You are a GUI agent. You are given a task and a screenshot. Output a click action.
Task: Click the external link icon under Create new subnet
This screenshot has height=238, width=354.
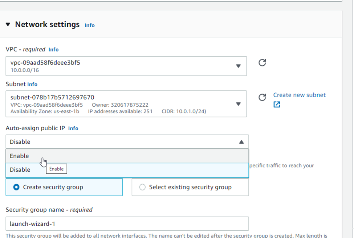[x=277, y=104]
